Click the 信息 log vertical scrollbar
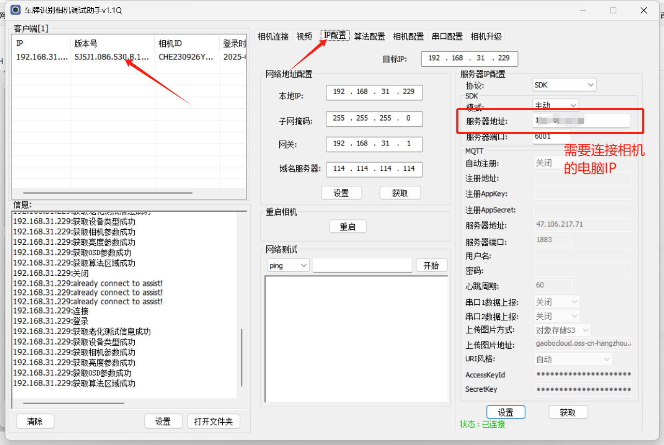 click(x=242, y=358)
